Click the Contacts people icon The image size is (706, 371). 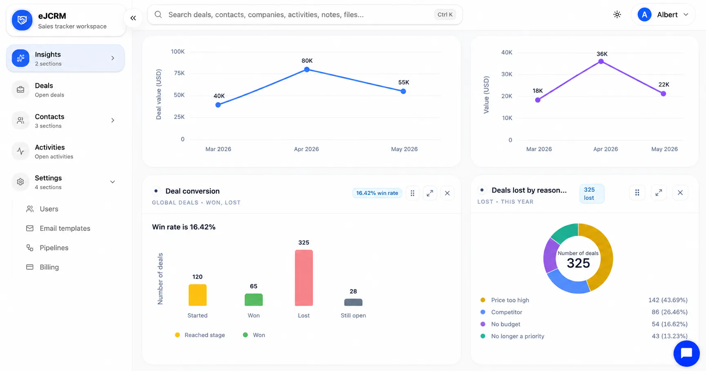[20, 121]
